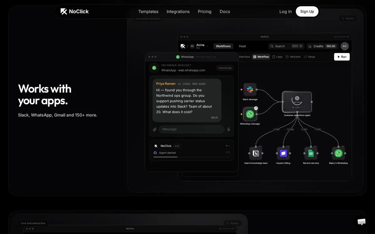Click the Agent started robot icon
This screenshot has width=375, height=234.
155,153
